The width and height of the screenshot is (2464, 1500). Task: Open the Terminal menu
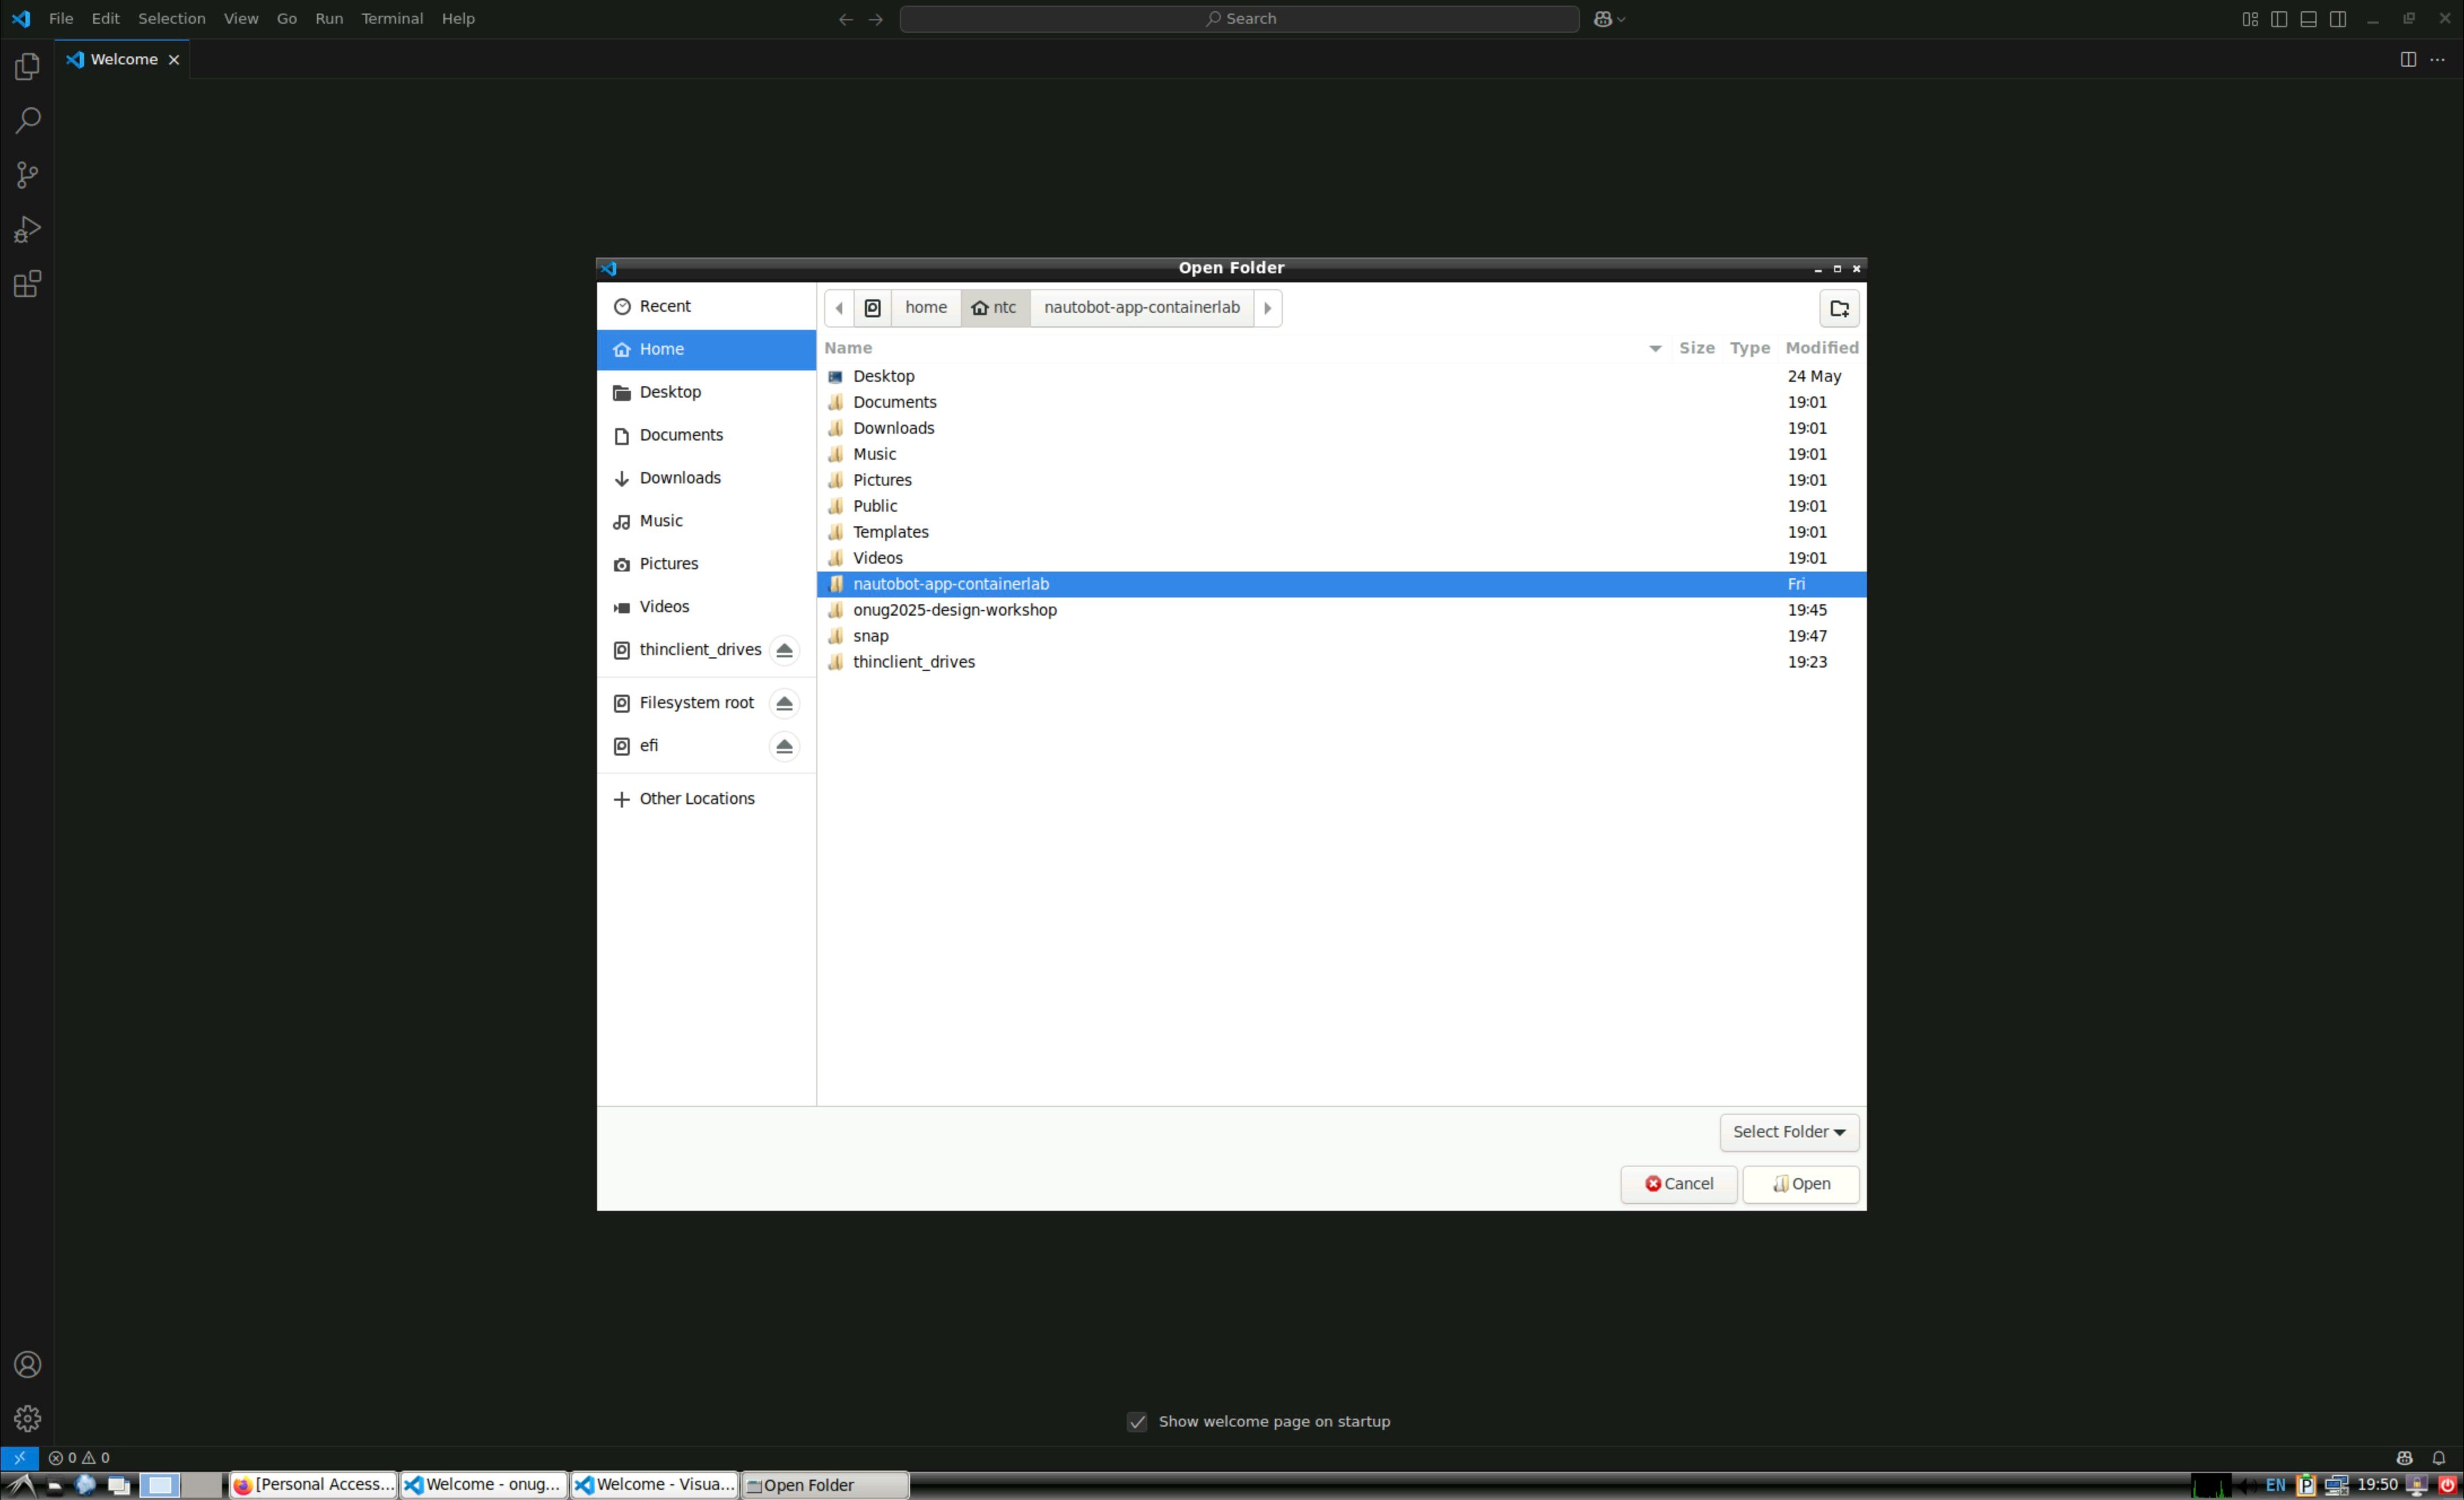point(391,19)
